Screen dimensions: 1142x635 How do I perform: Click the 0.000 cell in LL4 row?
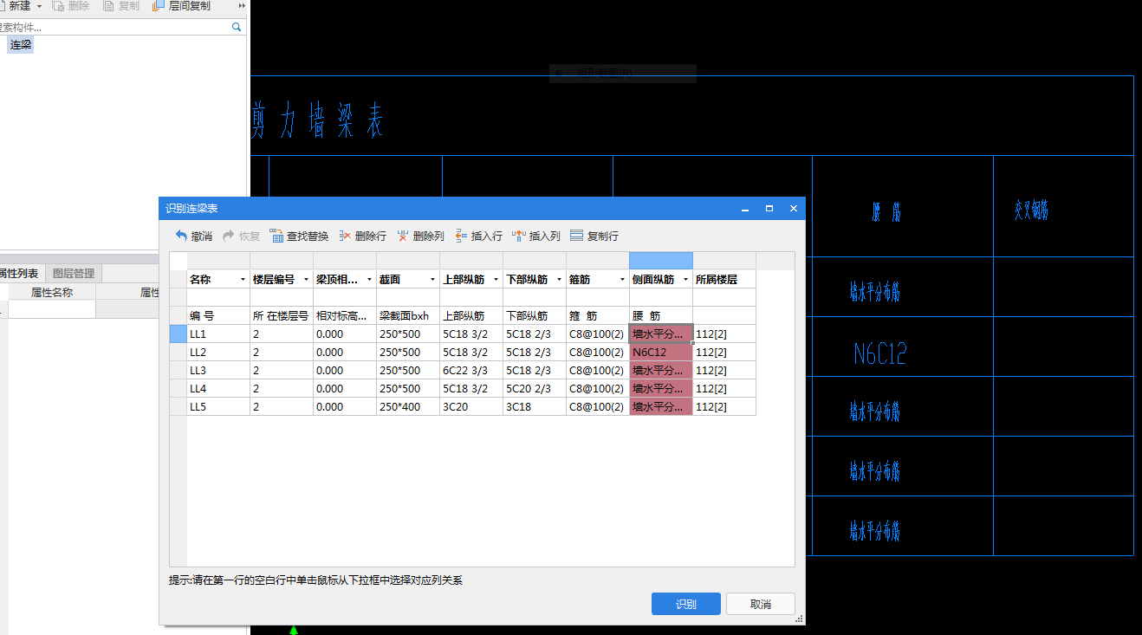pos(345,389)
